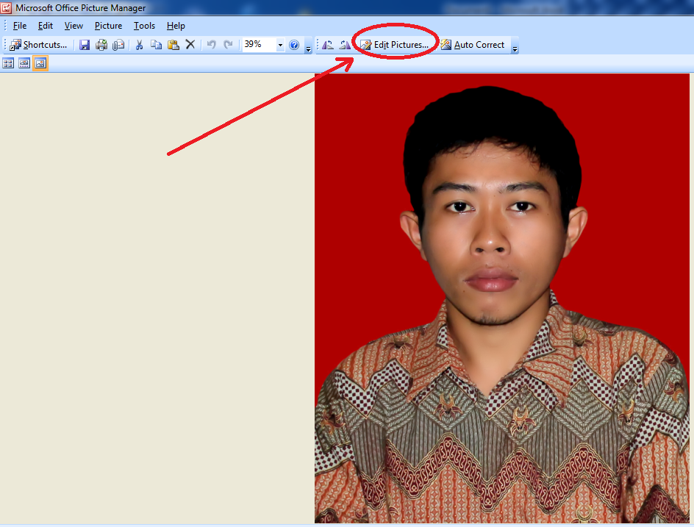Switch to Thumbnail View
Image resolution: width=694 pixels, height=527 pixels.
(8, 62)
